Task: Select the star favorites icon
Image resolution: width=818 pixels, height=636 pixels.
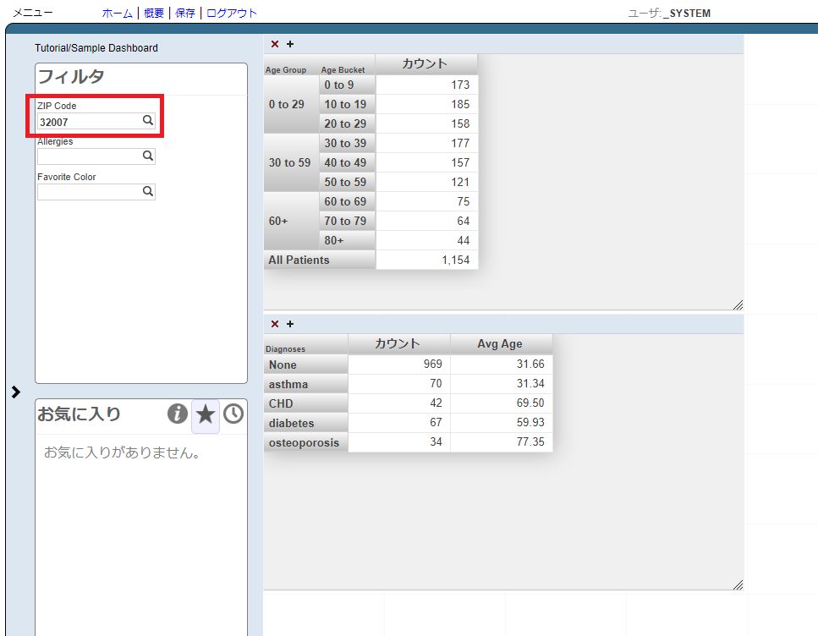Action: (x=206, y=414)
